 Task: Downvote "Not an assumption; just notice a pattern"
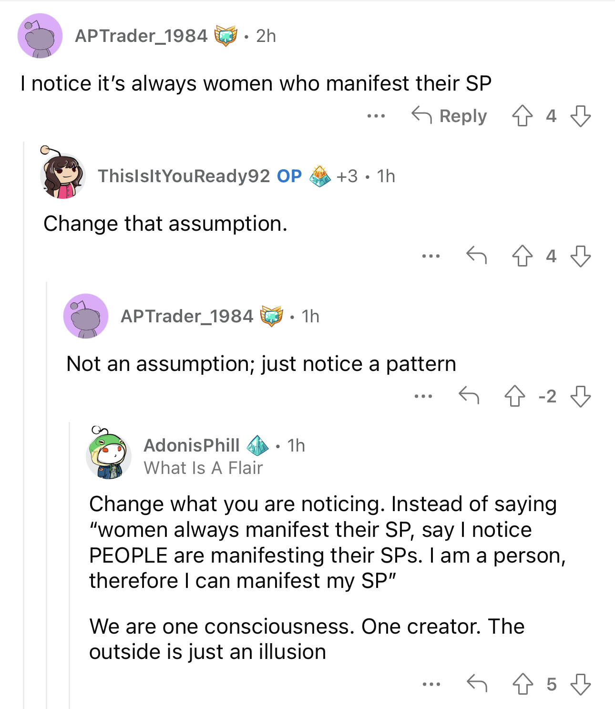tap(580, 396)
